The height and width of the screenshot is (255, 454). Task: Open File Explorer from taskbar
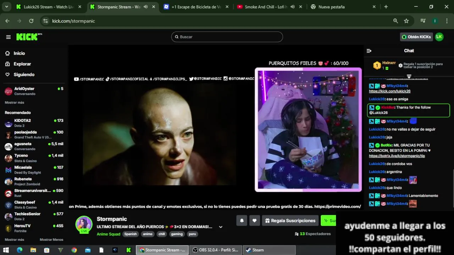(x=33, y=250)
